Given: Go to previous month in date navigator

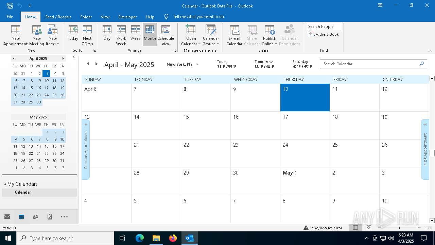Looking at the screenshot, I should coord(14,59).
